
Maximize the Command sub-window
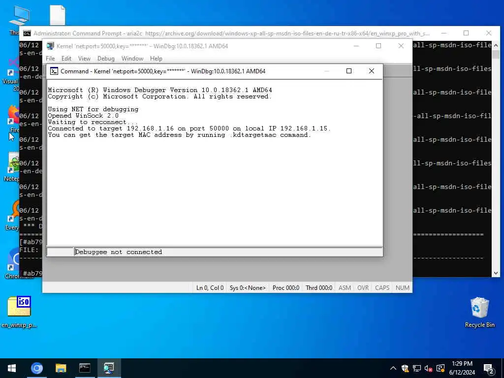coord(349,71)
